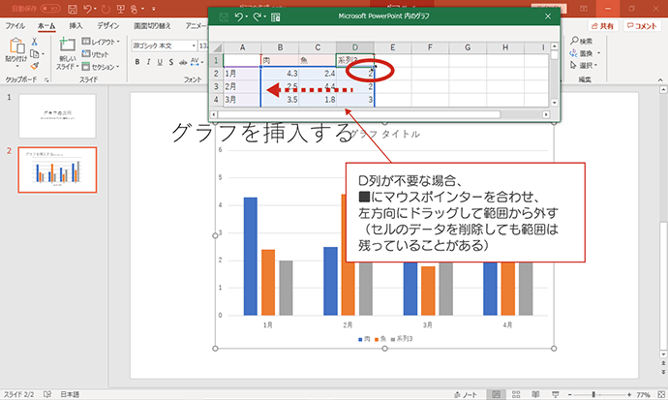Click the paste clipboard icon
The width and height of the screenshot is (668, 400).
tap(16, 46)
